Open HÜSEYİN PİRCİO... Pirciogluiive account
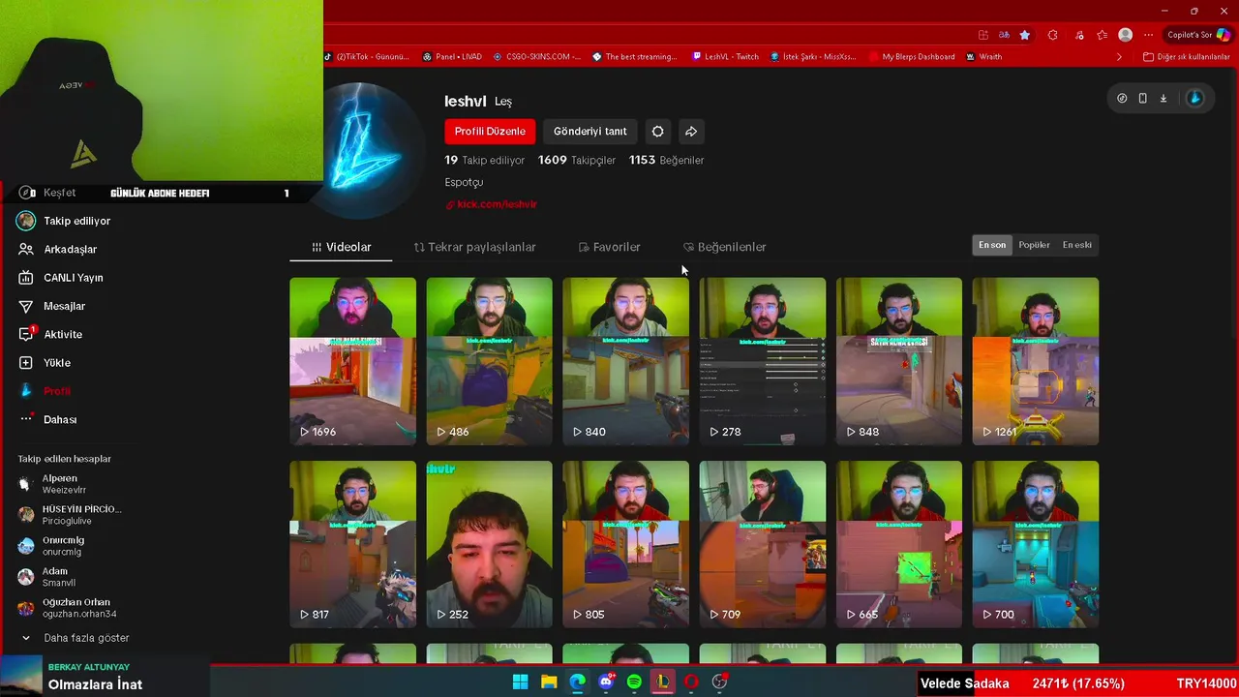 (x=70, y=515)
